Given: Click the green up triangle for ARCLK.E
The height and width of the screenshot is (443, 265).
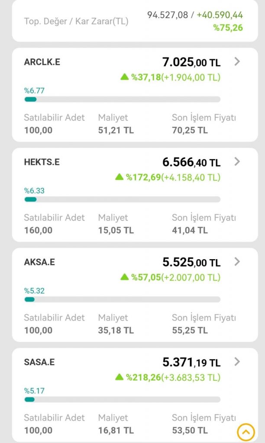Looking at the screenshot, I should tap(125, 77).
